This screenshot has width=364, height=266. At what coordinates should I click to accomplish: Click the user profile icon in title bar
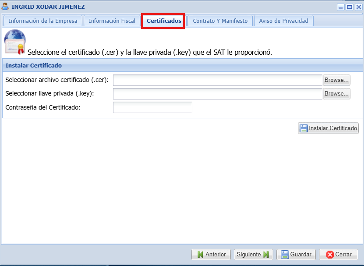[x=5, y=7]
